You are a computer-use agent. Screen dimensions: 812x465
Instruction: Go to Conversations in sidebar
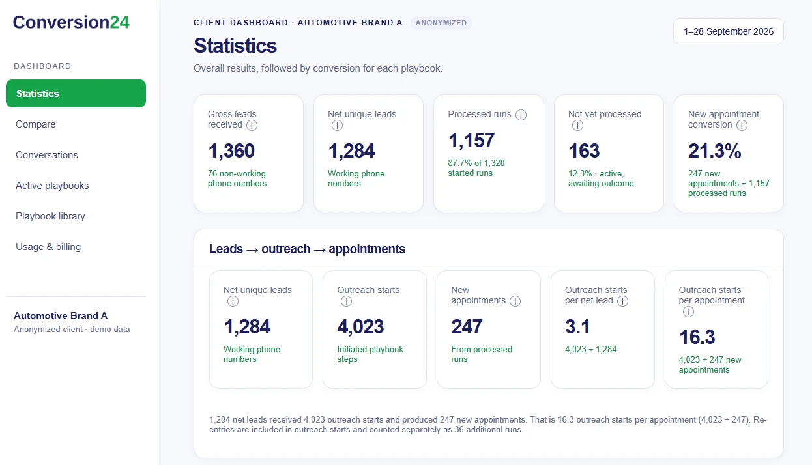tap(76, 155)
